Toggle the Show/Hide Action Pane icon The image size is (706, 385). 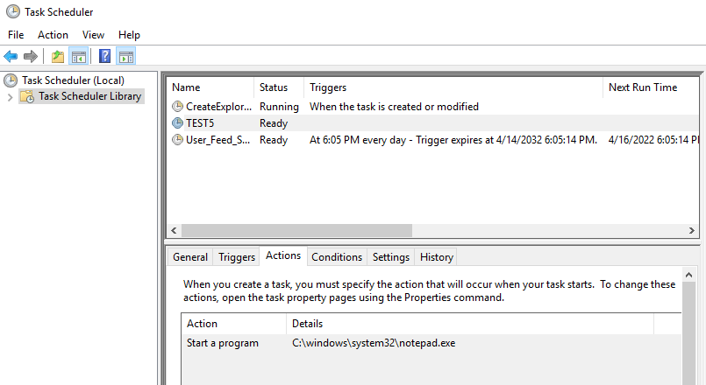pos(126,57)
